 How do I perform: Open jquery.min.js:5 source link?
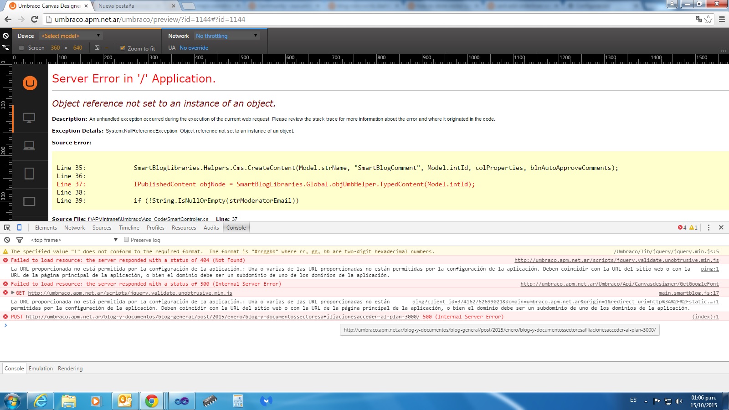point(666,251)
